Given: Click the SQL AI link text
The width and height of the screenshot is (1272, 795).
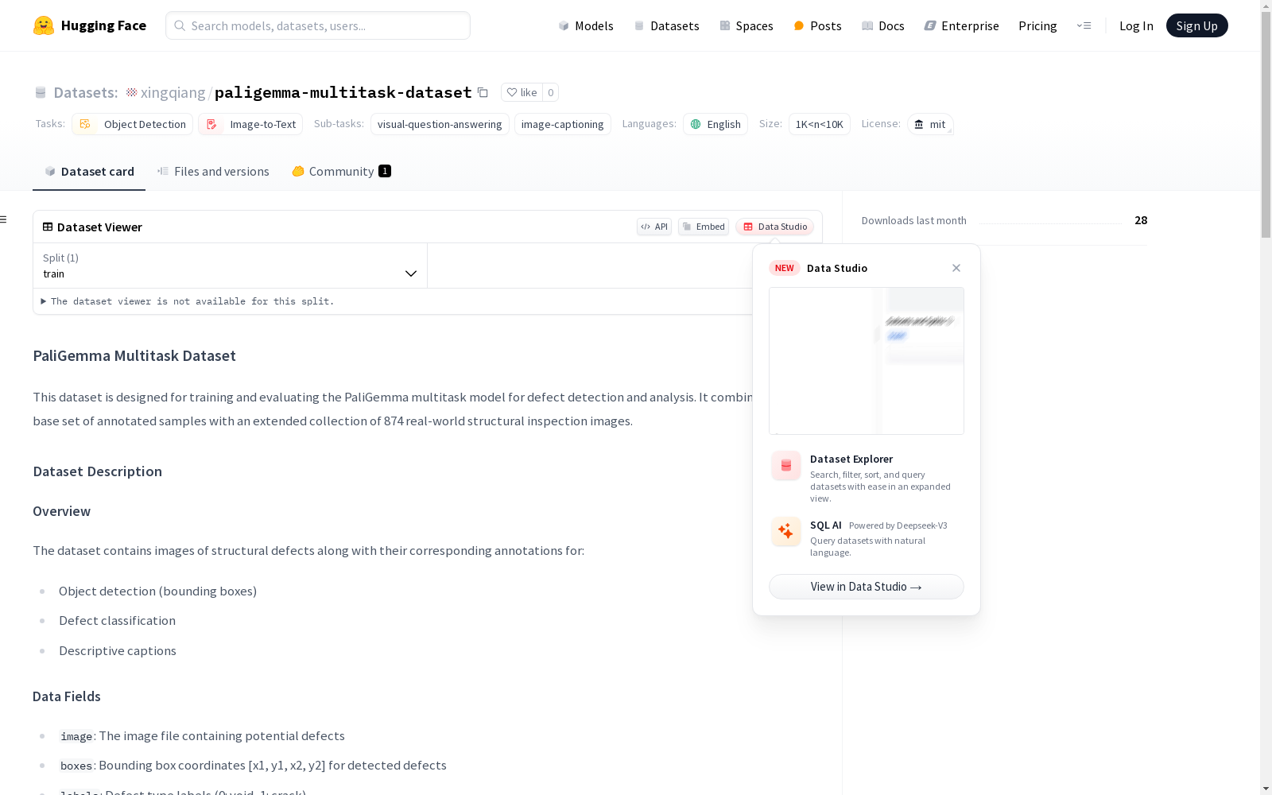Looking at the screenshot, I should (826, 525).
